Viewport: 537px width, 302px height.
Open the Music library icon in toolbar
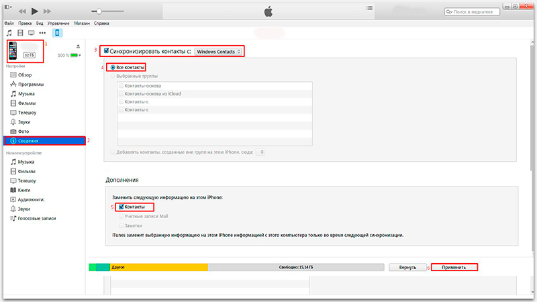(9, 33)
